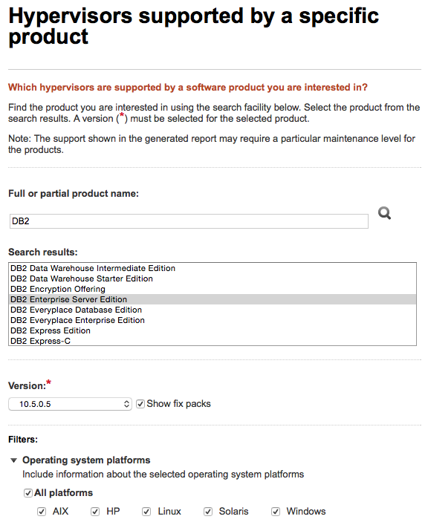
Task: Choose DB2 Express Edition in search results
Action: pos(213,330)
